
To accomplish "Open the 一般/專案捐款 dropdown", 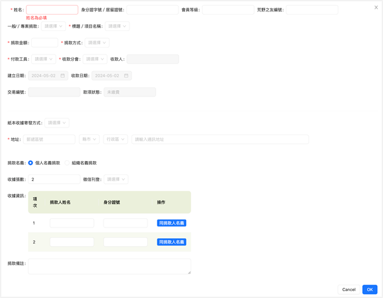I will pos(53,27).
